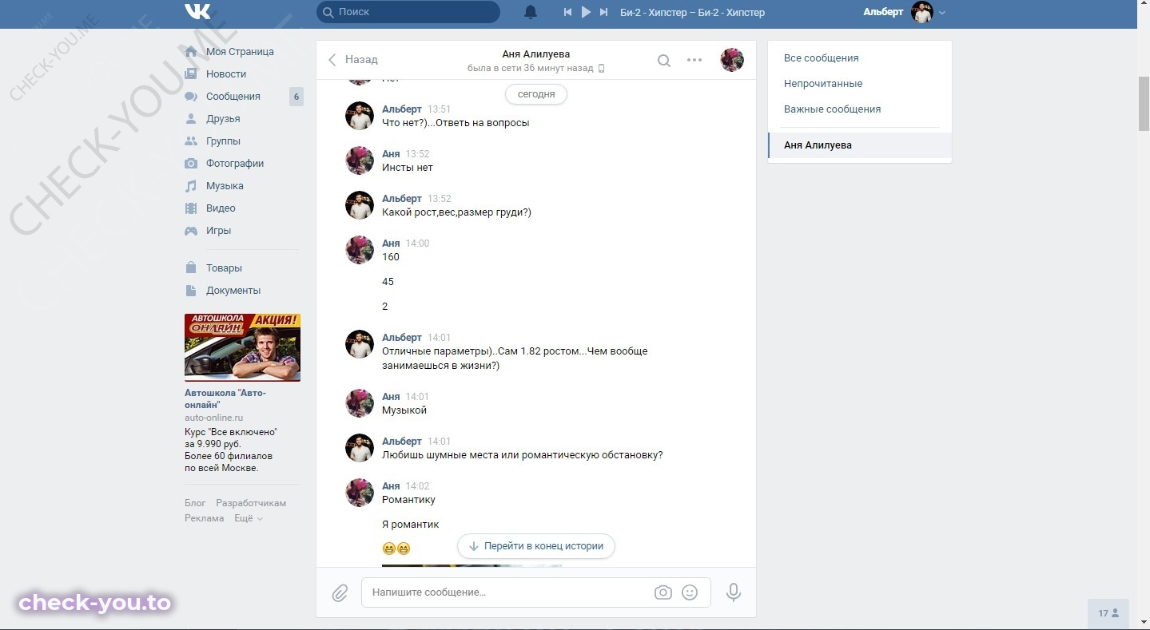Go back with the Назад button
The width and height of the screenshot is (1150, 630).
click(x=352, y=59)
